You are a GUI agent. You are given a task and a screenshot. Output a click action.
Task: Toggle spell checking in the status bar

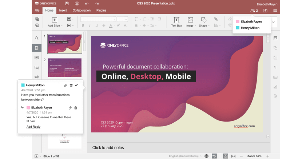214,156
